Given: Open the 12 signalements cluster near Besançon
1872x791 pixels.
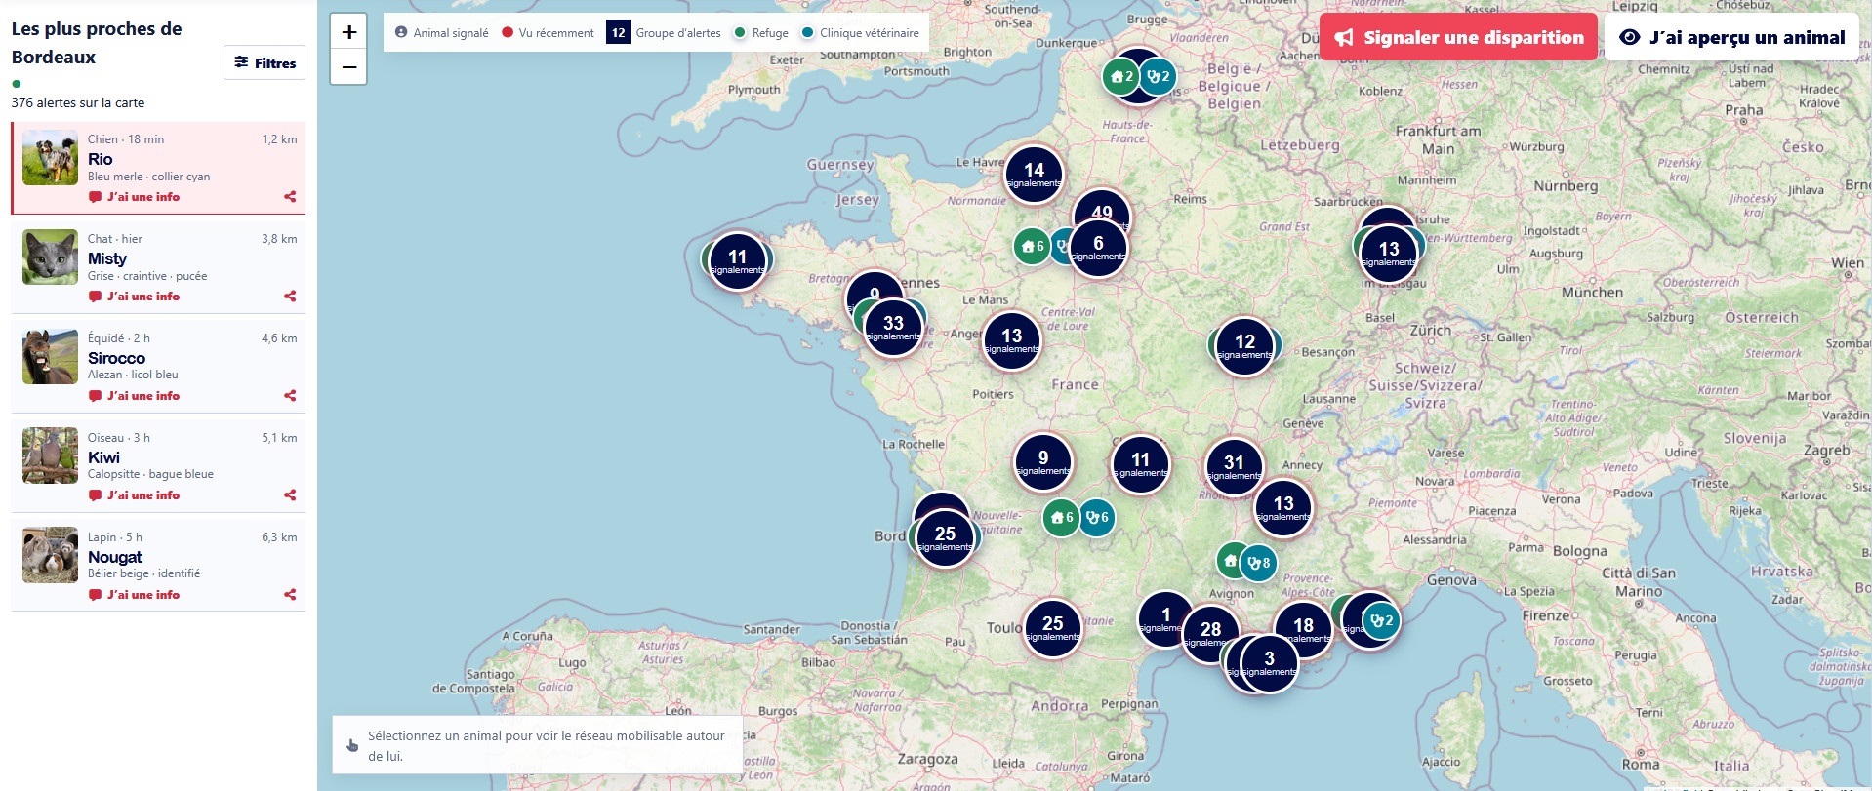Looking at the screenshot, I should tap(1244, 346).
